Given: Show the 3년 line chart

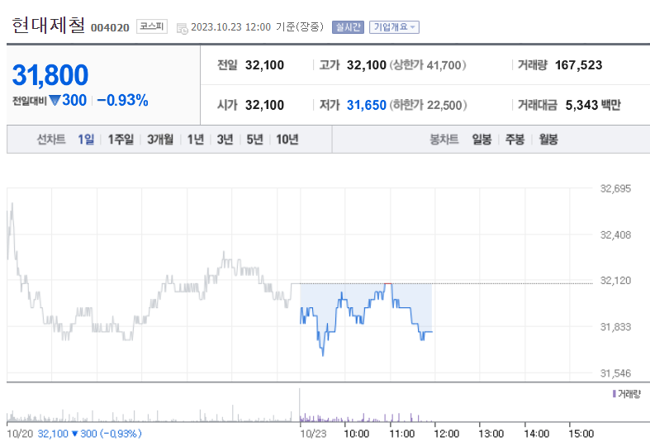Looking at the screenshot, I should (x=225, y=140).
